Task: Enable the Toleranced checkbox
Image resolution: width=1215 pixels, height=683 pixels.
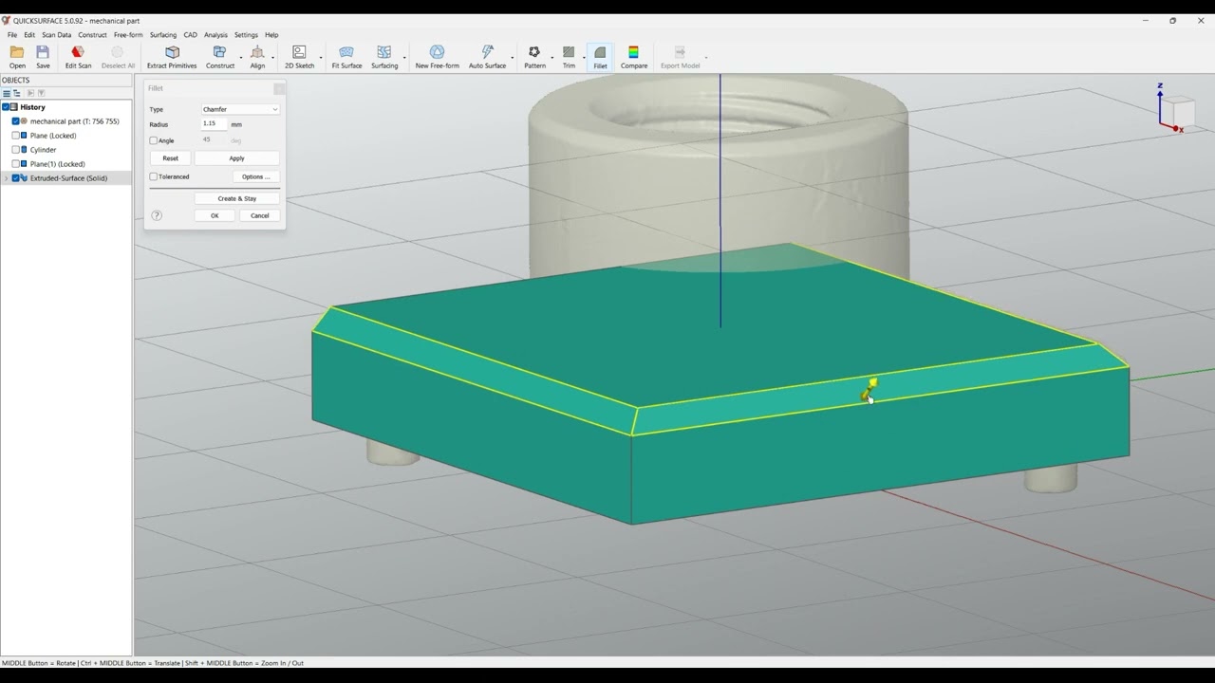Action: [154, 176]
